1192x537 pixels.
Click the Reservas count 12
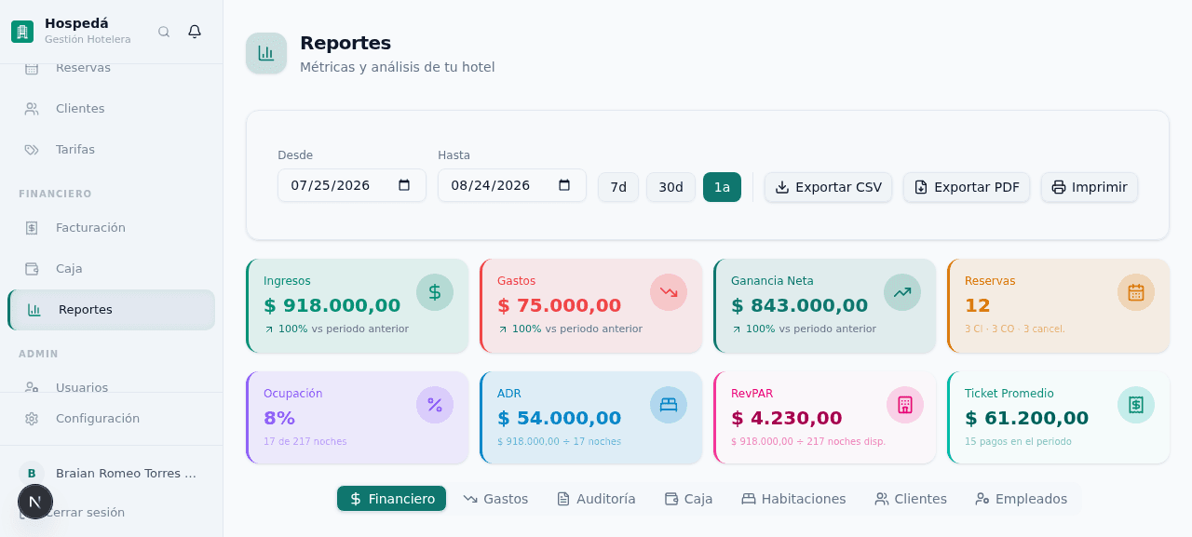978,305
